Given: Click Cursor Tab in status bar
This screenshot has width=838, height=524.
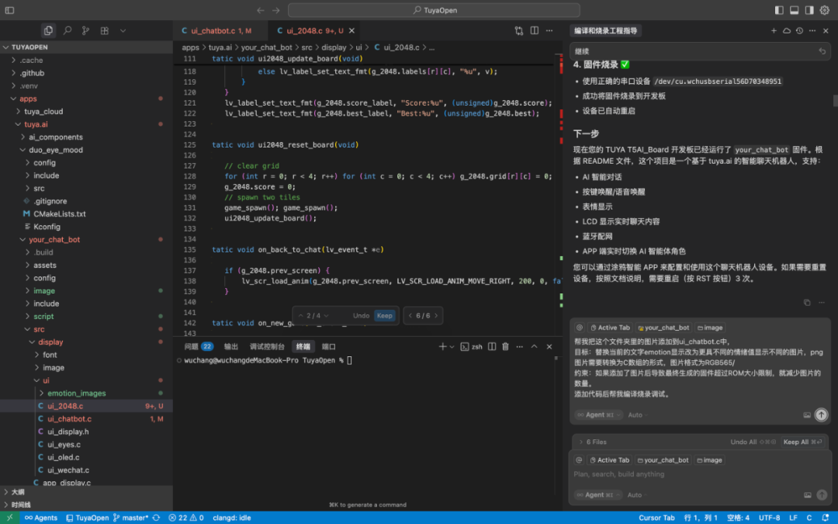Looking at the screenshot, I should (x=656, y=518).
